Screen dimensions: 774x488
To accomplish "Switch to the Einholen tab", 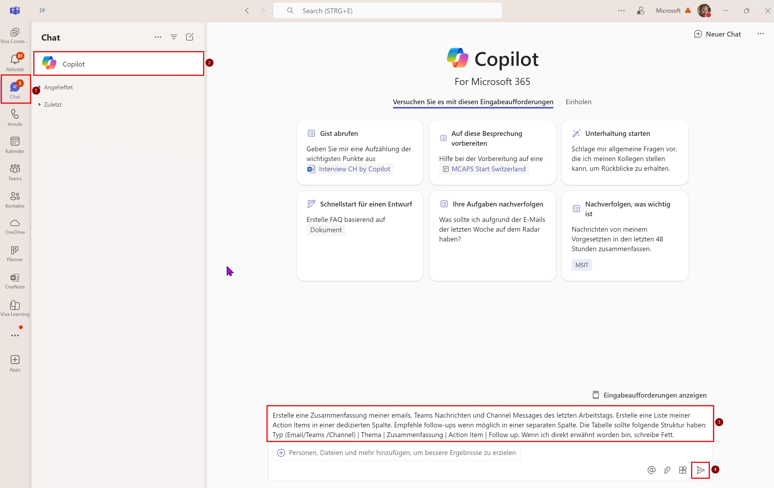I will point(578,101).
